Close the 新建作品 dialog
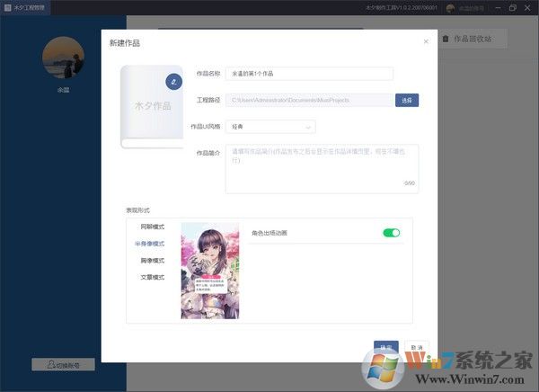 pos(426,41)
